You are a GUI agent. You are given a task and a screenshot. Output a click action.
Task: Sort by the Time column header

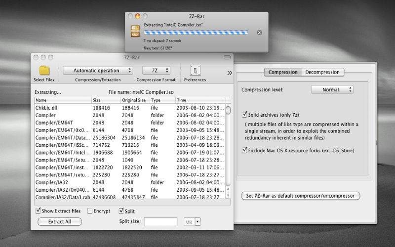point(200,100)
